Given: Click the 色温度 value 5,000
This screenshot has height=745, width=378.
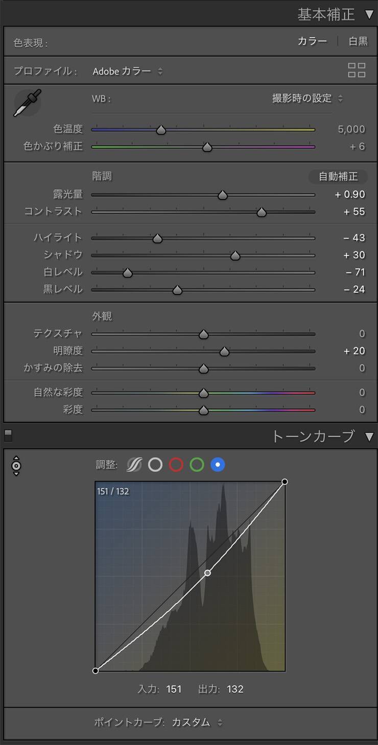Looking at the screenshot, I should tap(351, 130).
